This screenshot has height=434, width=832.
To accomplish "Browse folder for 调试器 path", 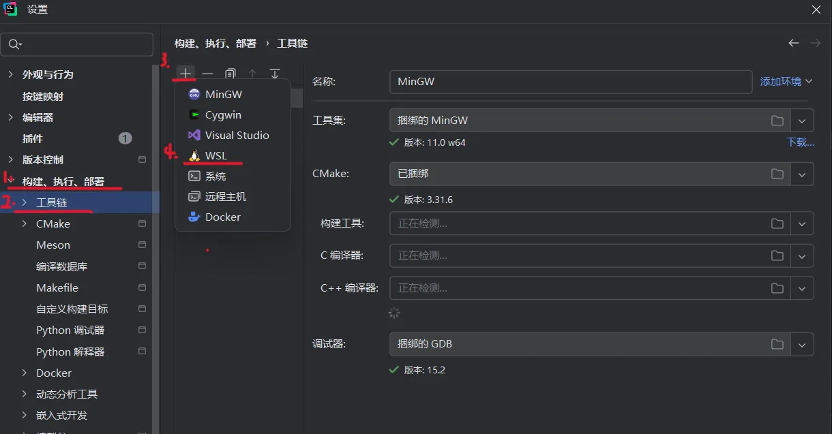I will 777,344.
